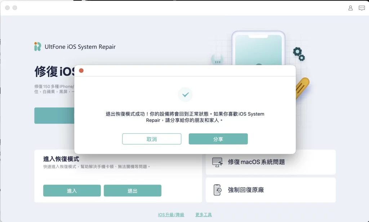Click the factory reset phone icon
369x222 pixels.
(217, 190)
